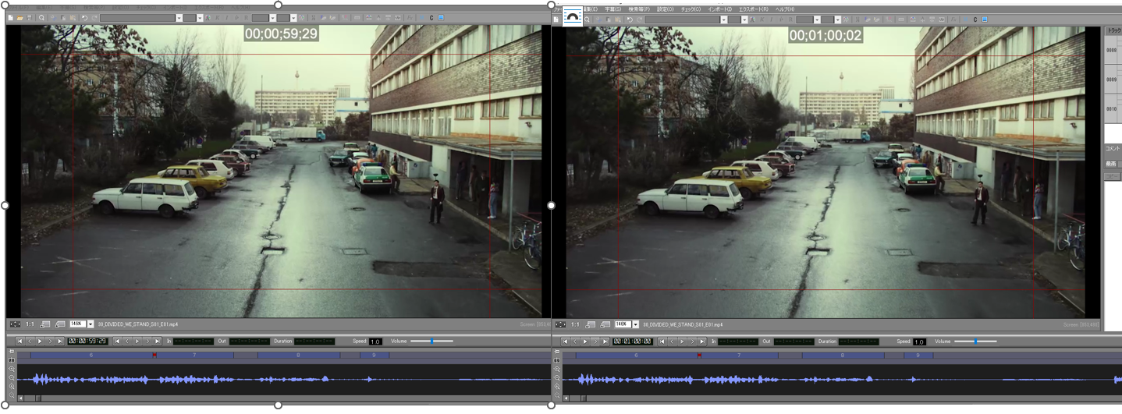The height and width of the screenshot is (414, 1122).
Task: Zoom in waveform using top magnifier, left window
Action: (12, 369)
